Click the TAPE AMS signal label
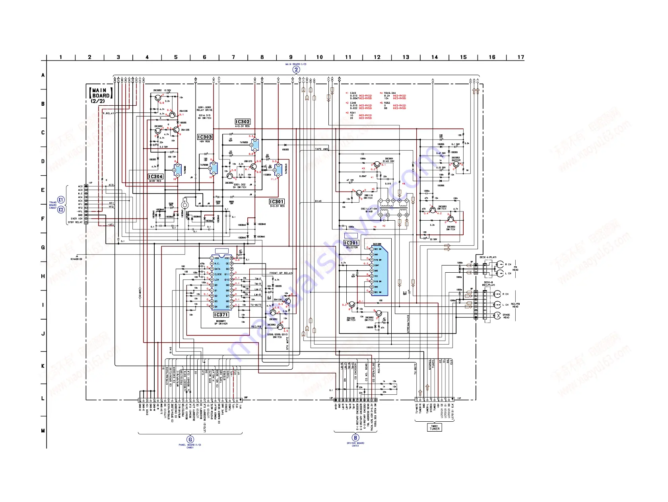This screenshot has width=668, height=502. (x=322, y=149)
